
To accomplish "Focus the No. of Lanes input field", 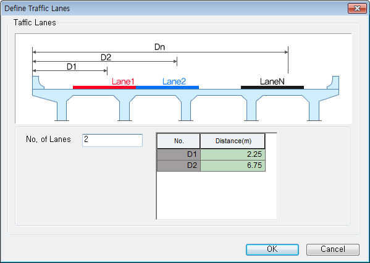I will coord(112,140).
